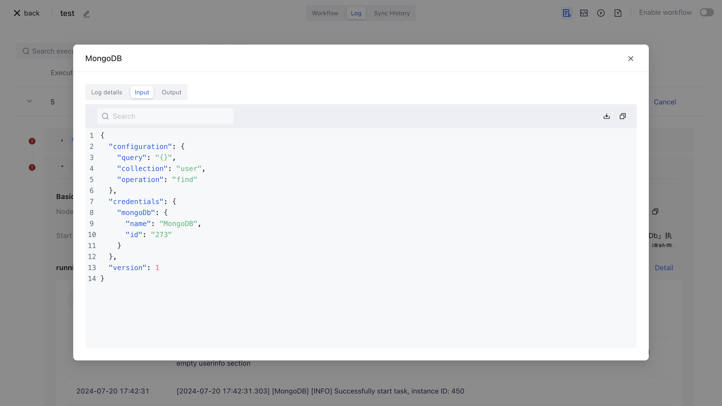Open the Sync History tab
The height and width of the screenshot is (406, 722).
(x=392, y=13)
